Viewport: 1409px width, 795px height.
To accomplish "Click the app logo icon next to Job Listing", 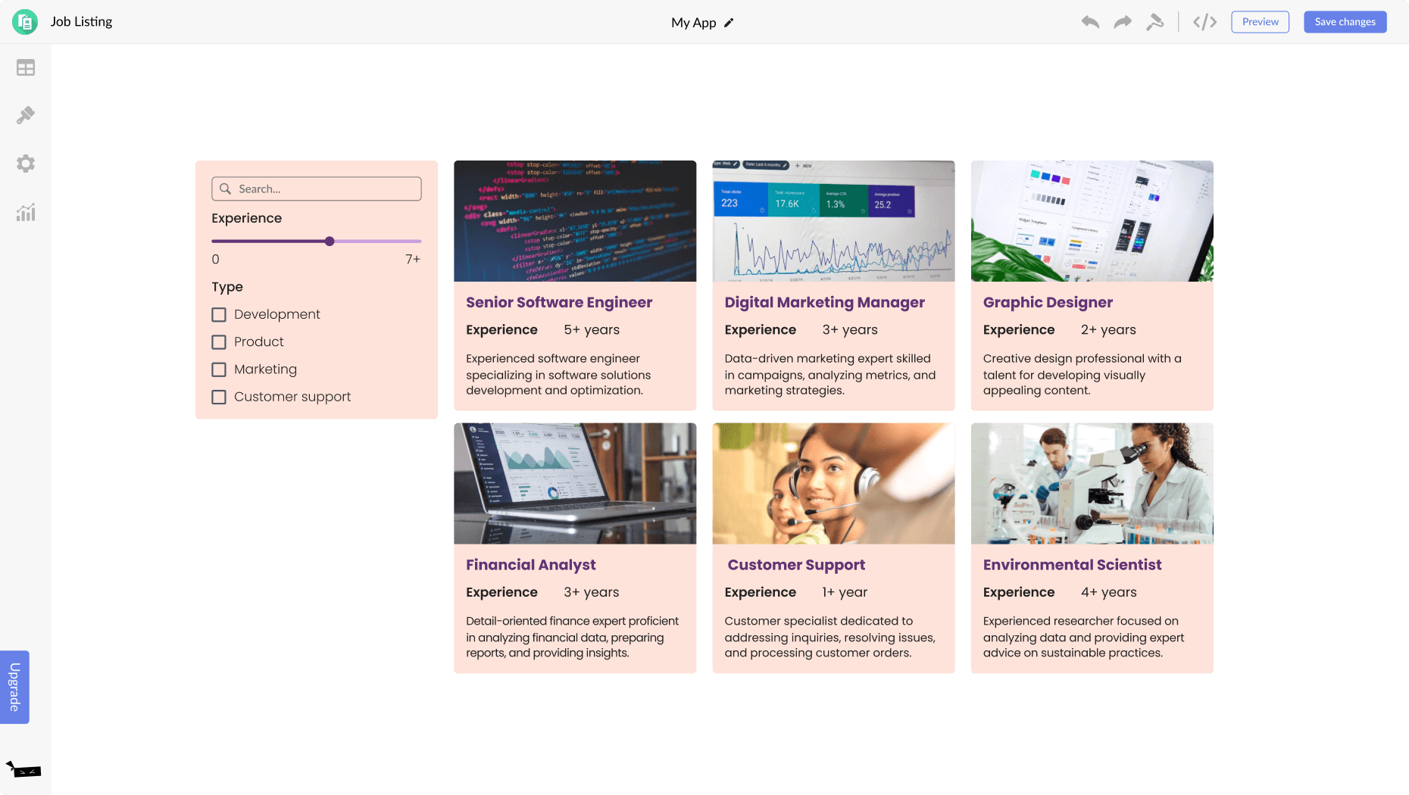I will [25, 22].
